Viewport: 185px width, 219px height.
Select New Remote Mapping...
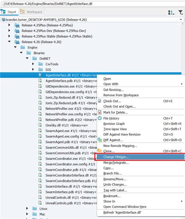[x=141, y=146]
